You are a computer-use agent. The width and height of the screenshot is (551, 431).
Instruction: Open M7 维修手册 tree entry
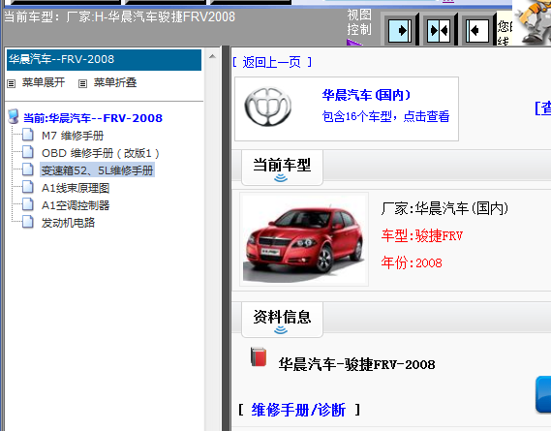coord(73,136)
